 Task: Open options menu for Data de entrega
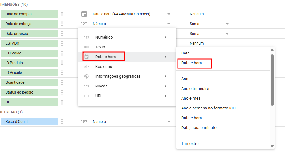tap(62, 24)
